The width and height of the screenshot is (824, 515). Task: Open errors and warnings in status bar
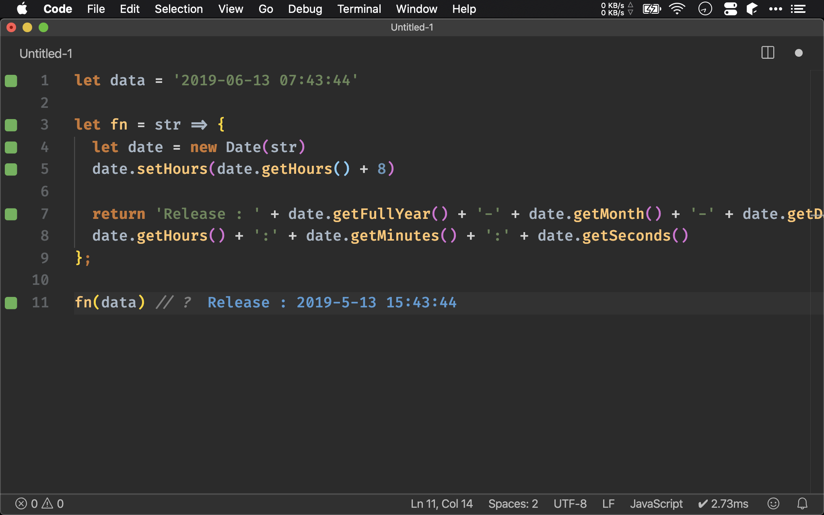pyautogui.click(x=39, y=504)
